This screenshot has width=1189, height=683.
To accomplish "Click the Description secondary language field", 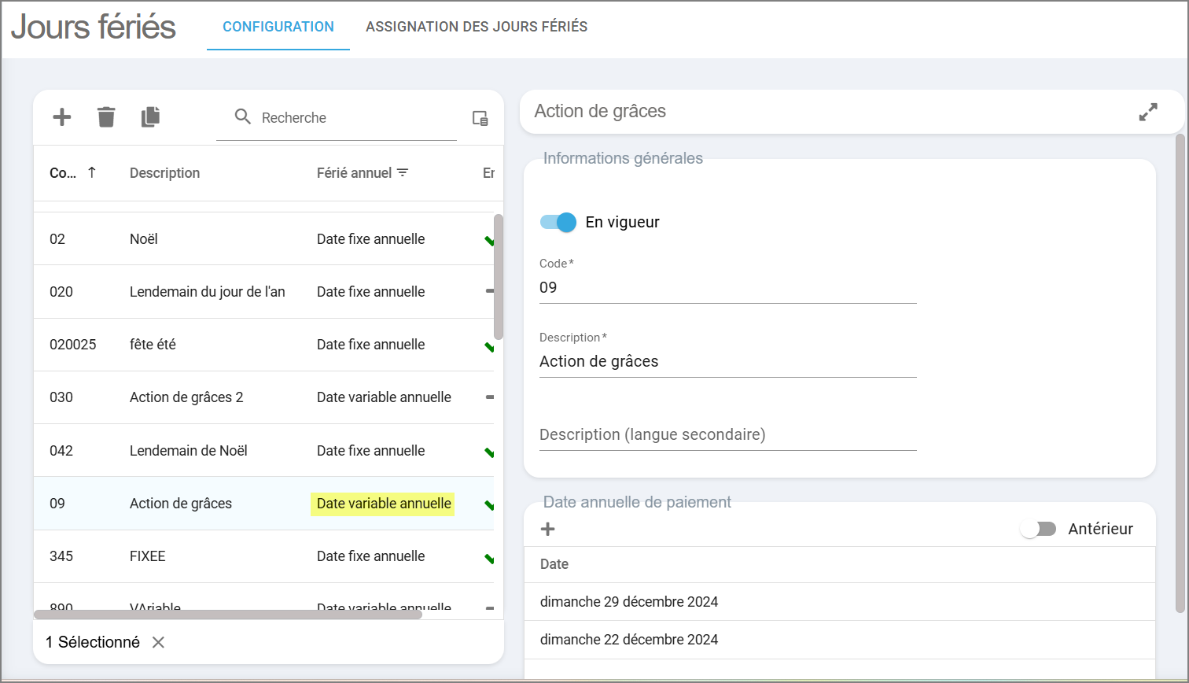I will pyautogui.click(x=727, y=435).
